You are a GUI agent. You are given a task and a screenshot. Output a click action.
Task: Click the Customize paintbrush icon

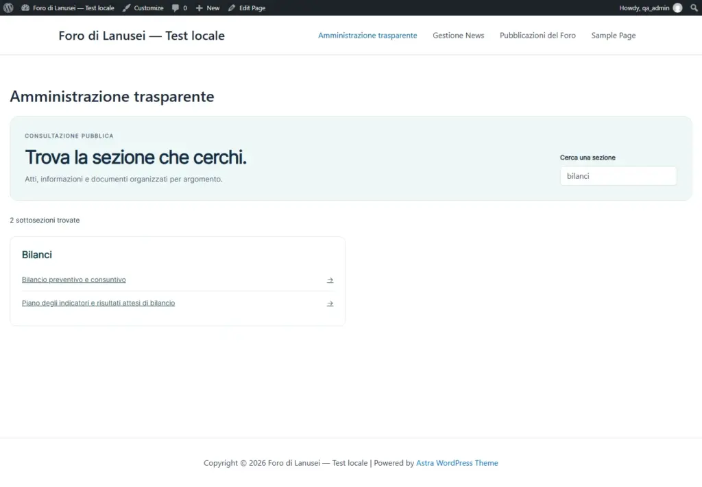tap(127, 8)
